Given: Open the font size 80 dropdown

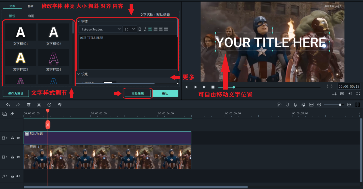Looking at the screenshot, I should [x=130, y=29].
